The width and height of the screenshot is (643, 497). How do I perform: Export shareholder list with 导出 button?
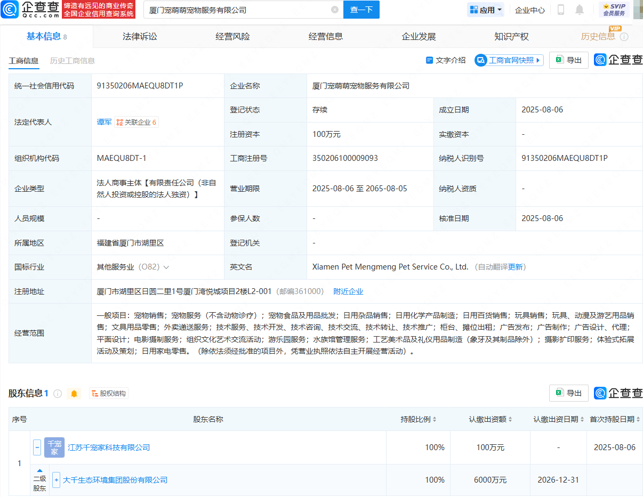569,393
